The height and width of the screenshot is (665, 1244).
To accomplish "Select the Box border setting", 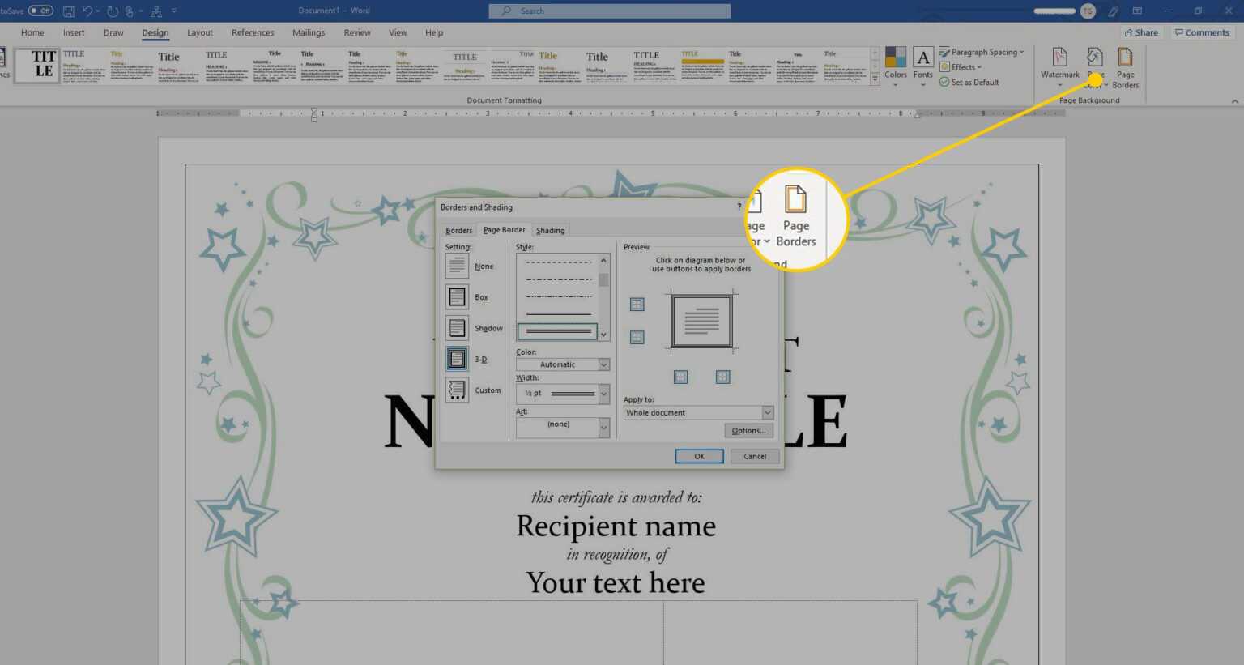I will [456, 296].
